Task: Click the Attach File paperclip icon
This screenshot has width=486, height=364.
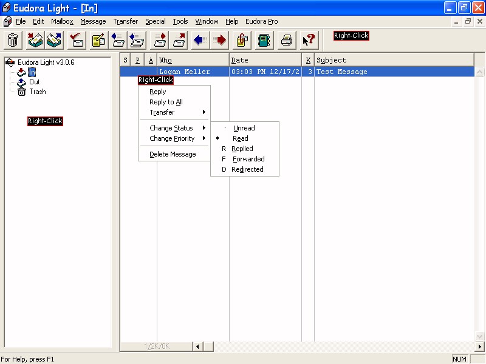Action: 242,40
